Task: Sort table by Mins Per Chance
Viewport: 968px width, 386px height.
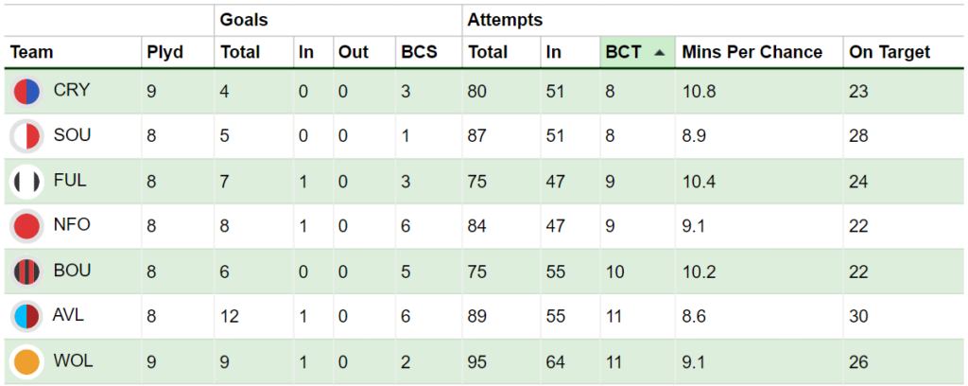Action: 752,52
